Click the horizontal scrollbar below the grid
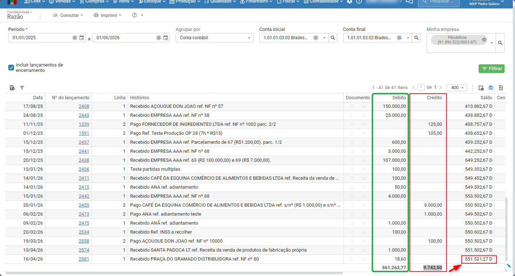Viewport: 515px width, 276px height. [x=174, y=273]
